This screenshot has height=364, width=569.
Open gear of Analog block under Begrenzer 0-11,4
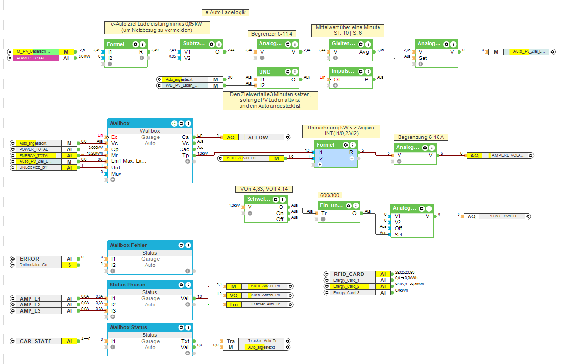(x=288, y=44)
